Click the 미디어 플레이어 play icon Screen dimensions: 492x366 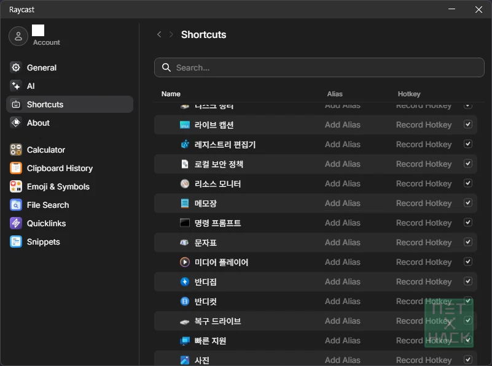pos(185,262)
